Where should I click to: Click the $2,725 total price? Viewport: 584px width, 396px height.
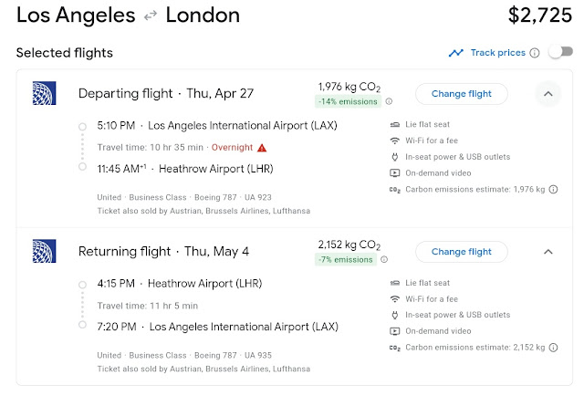click(537, 16)
